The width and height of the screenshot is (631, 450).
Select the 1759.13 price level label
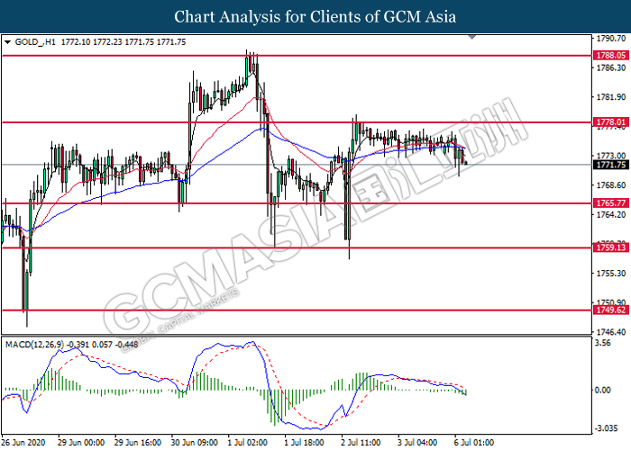[611, 247]
